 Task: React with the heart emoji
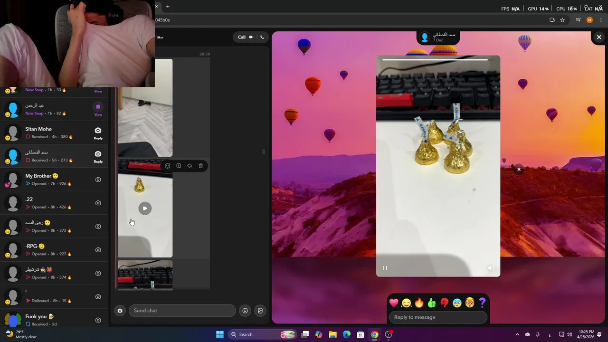pos(394,303)
